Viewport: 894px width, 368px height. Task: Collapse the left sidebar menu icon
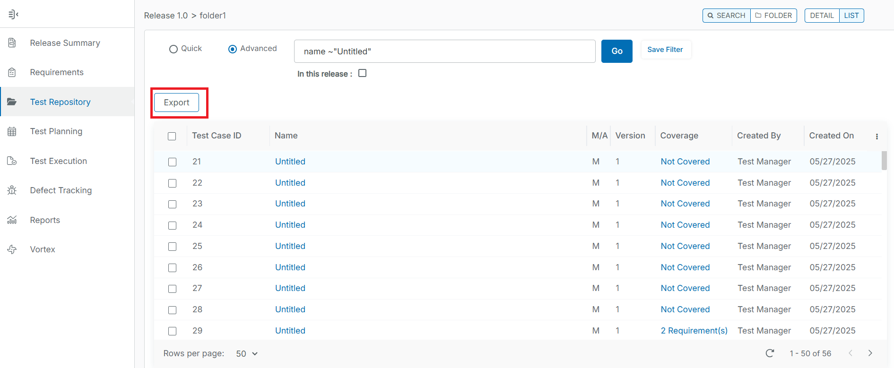(13, 14)
